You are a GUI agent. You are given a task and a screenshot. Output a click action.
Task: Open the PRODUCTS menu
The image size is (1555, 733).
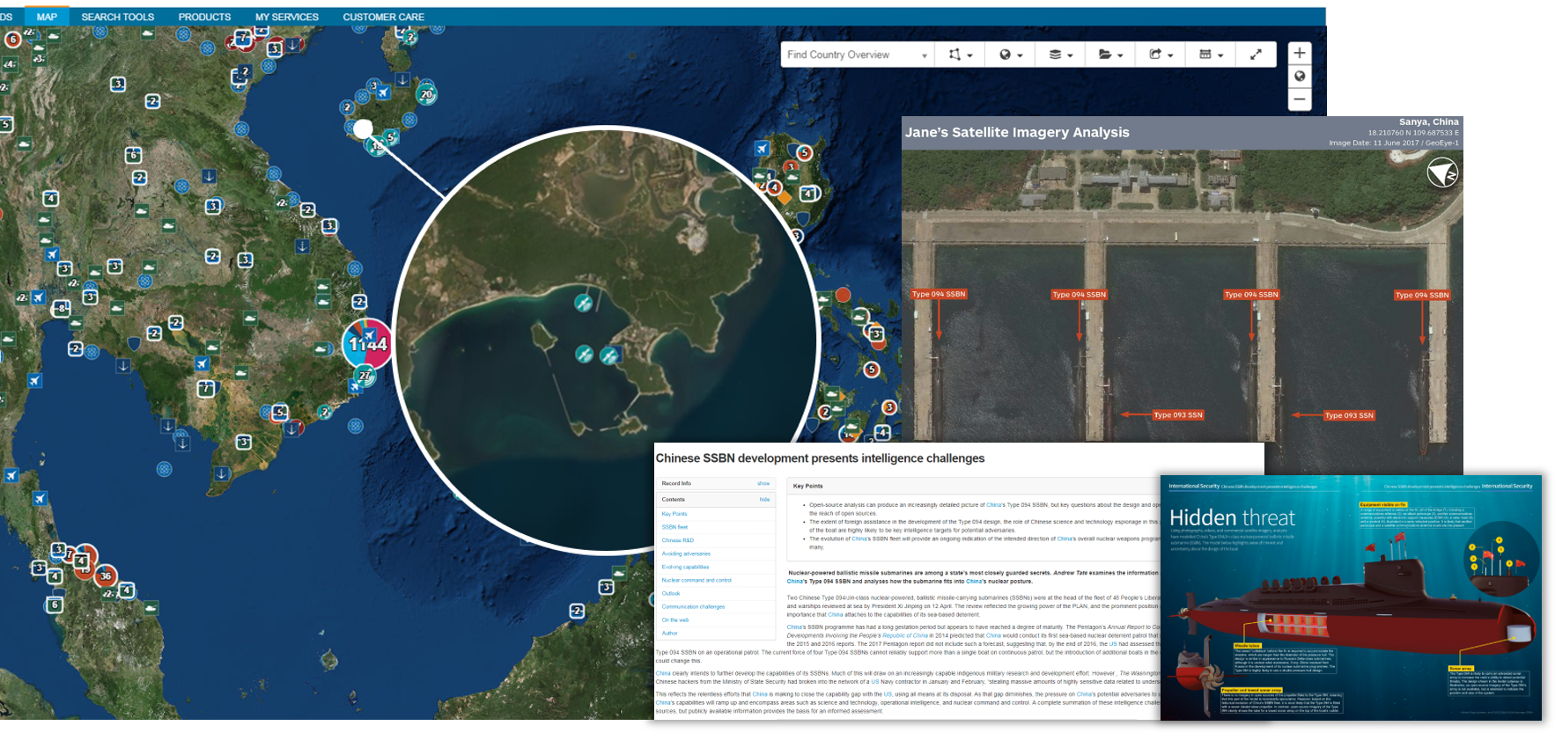(204, 17)
